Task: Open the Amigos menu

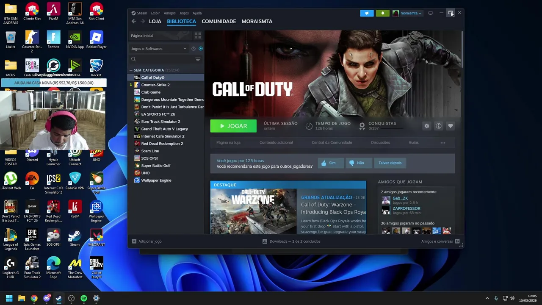Action: pos(169,13)
